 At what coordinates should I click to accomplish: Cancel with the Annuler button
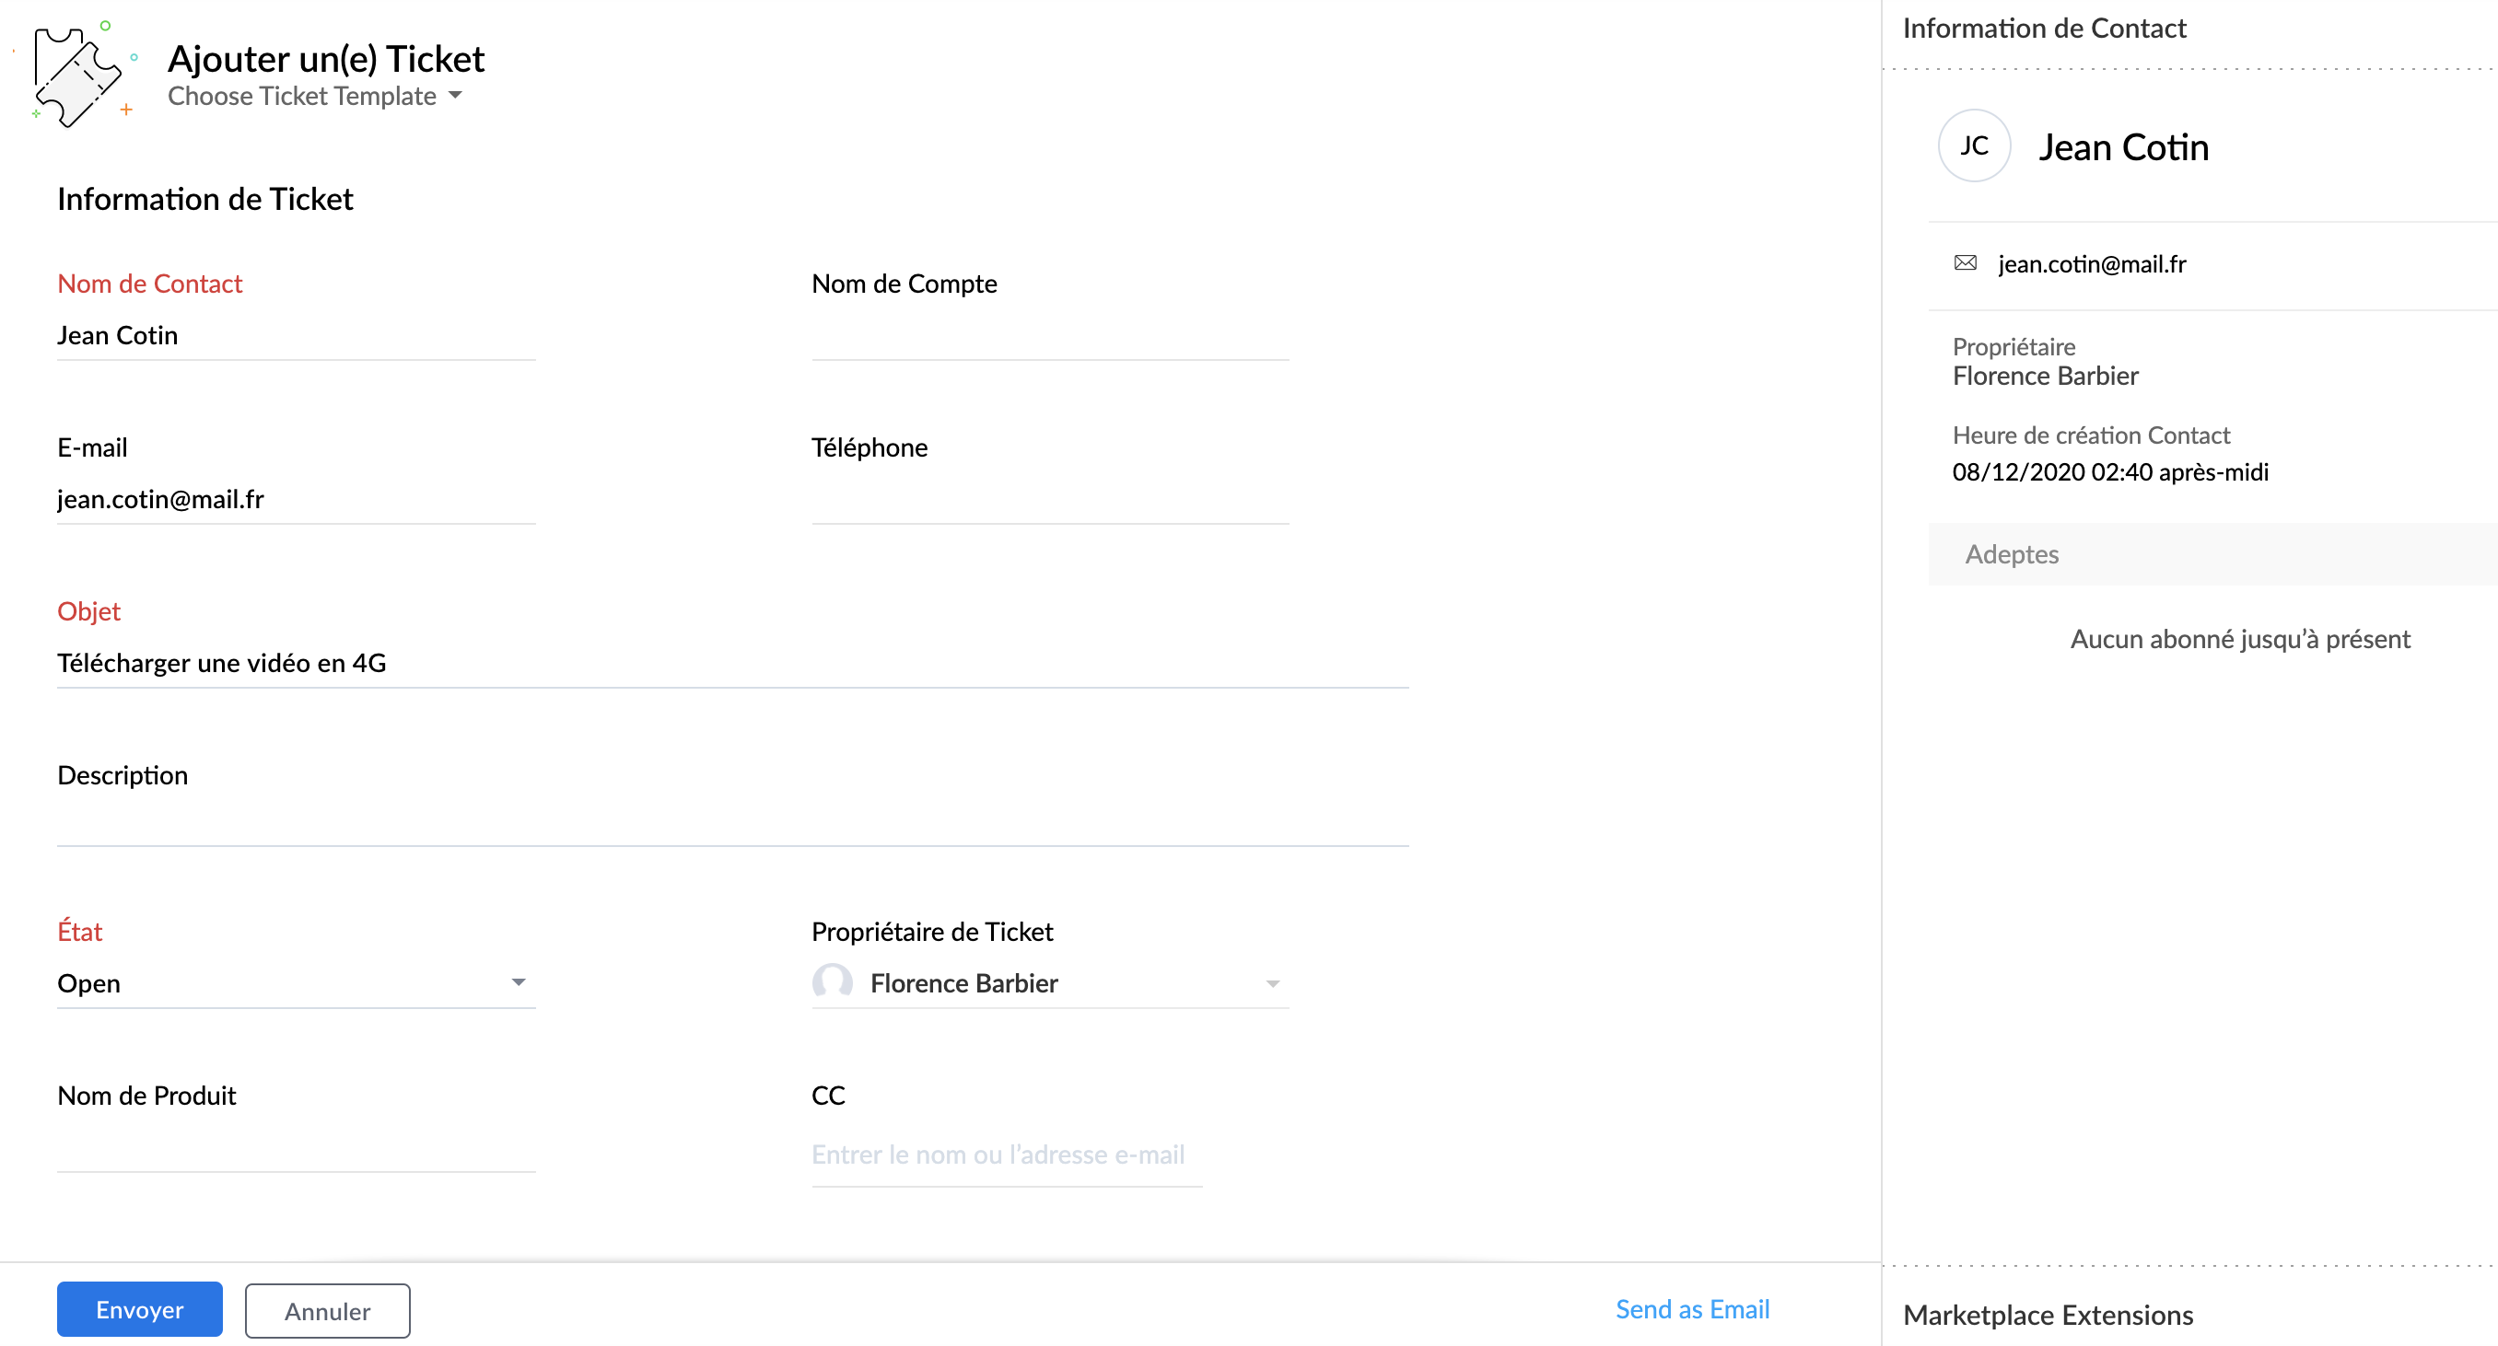[x=327, y=1310]
